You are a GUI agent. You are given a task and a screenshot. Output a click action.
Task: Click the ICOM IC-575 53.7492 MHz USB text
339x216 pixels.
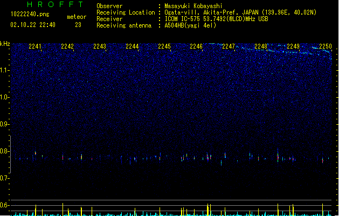tap(217, 19)
